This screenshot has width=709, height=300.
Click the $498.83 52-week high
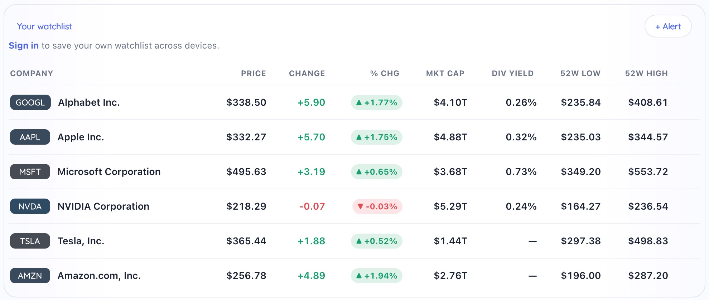pos(648,241)
